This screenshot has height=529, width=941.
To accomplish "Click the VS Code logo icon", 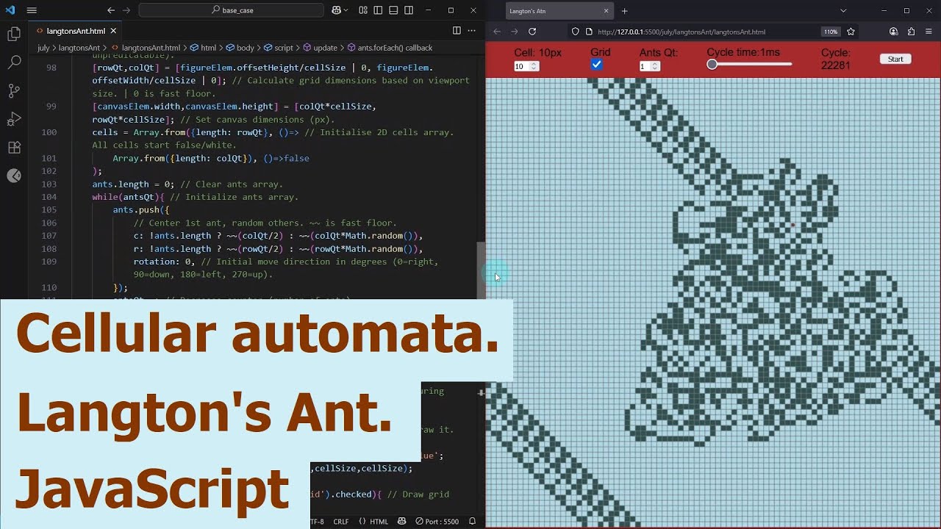I will [10, 10].
